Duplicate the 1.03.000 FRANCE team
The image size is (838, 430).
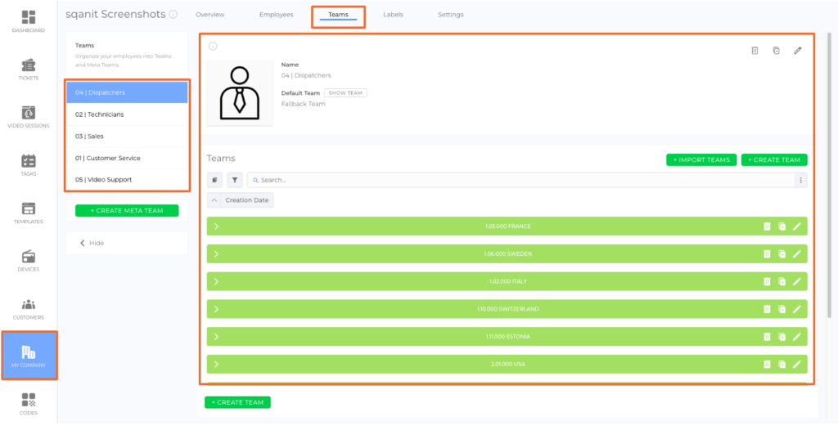(782, 226)
